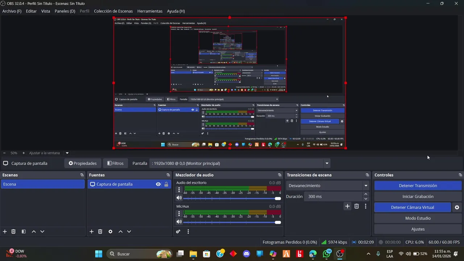Viewport: 464px width, 261px height.
Task: Open transition properties three-dot menu
Action: [x=365, y=206]
